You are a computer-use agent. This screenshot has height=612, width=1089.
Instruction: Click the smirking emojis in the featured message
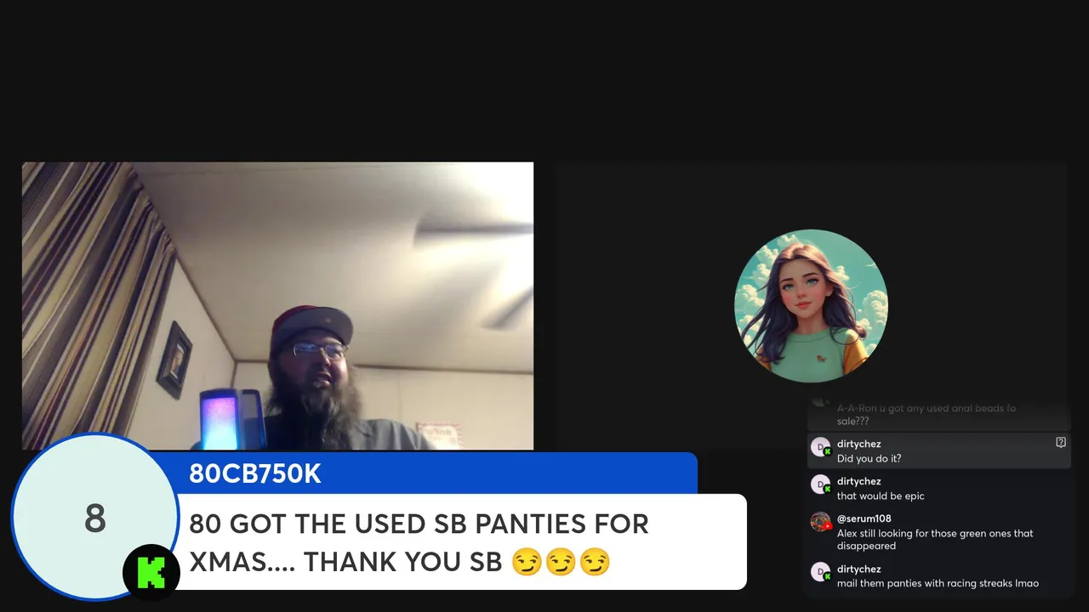pyautogui.click(x=561, y=562)
